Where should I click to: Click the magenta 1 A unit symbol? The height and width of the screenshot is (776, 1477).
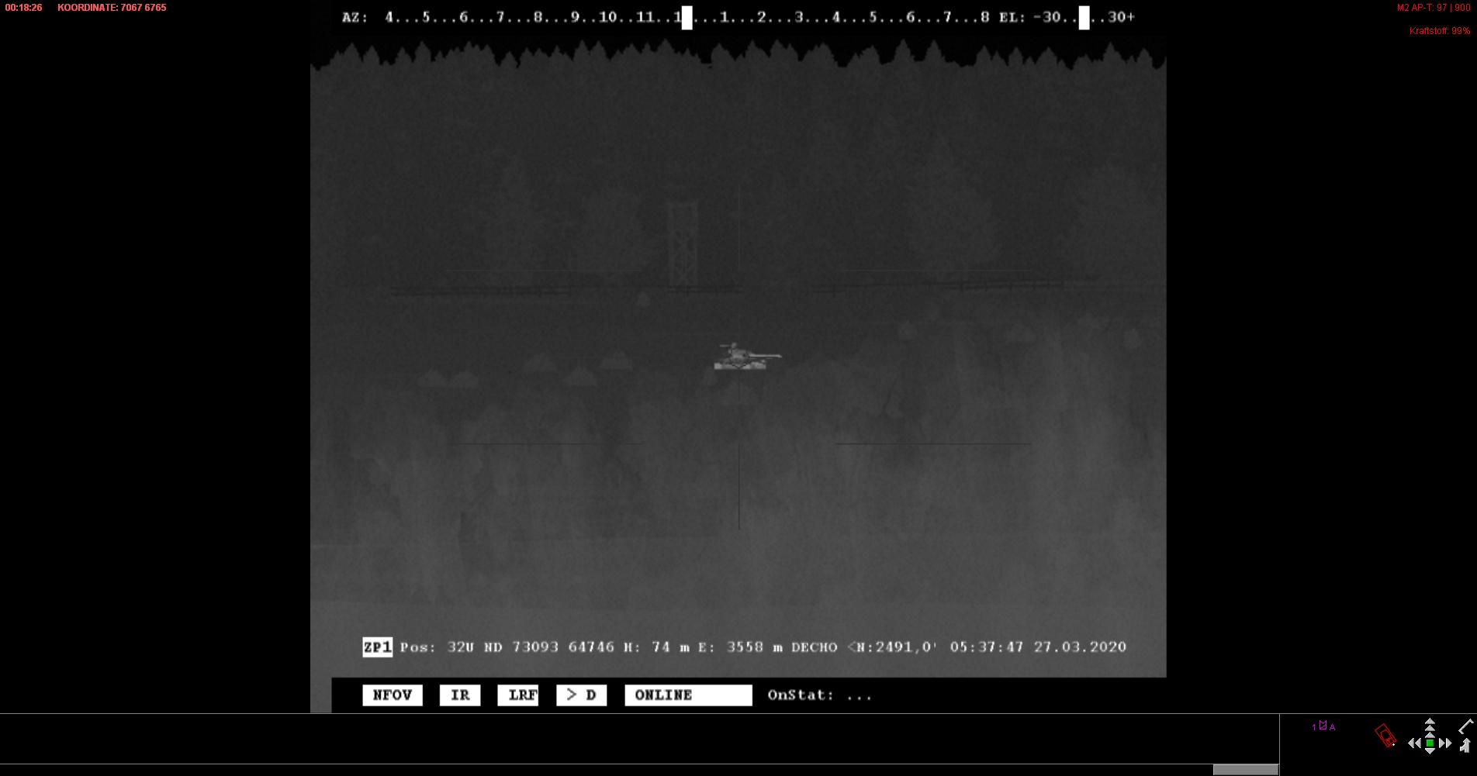pyautogui.click(x=1323, y=726)
